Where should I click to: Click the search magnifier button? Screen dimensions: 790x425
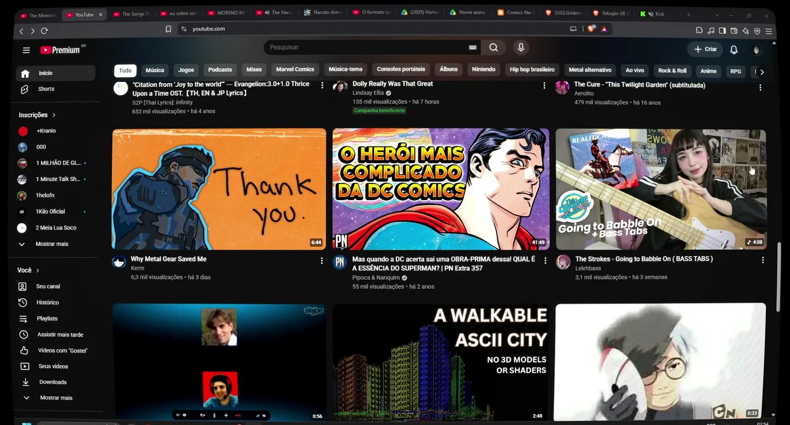(494, 48)
